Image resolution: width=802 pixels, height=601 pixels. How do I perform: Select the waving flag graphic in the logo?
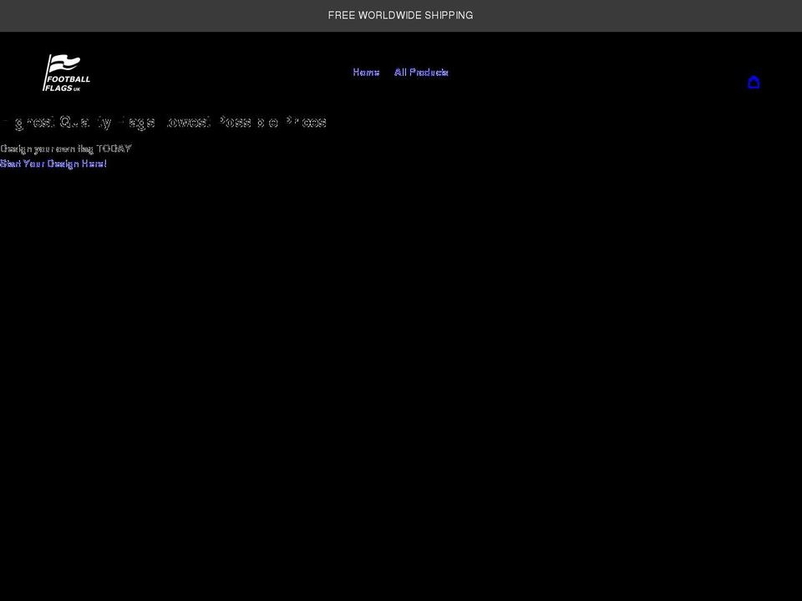pyautogui.click(x=63, y=63)
